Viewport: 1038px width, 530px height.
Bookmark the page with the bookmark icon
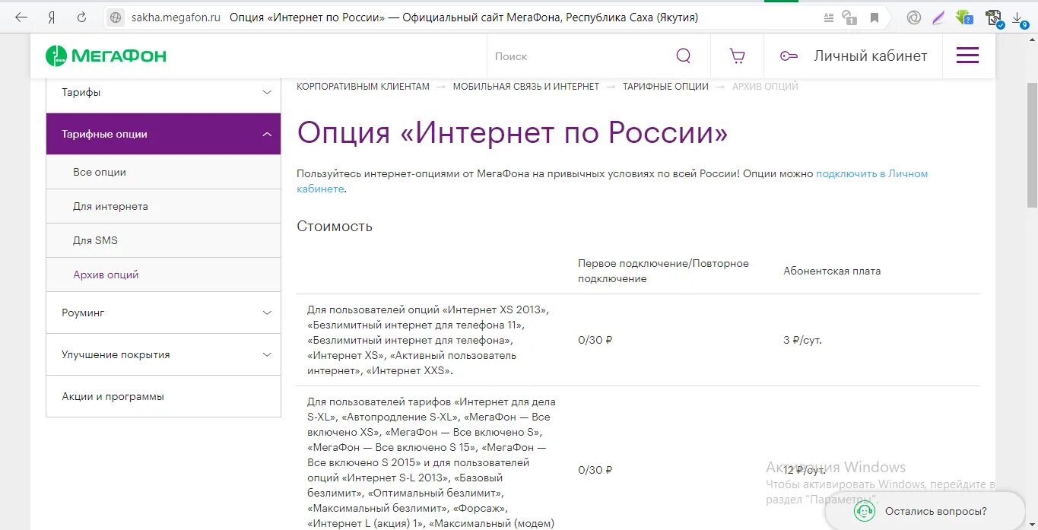click(x=875, y=17)
